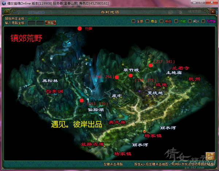The image size is (219, 171).
Task: Enable the 闲人 filter checkbox
Action: tap(190, 21)
